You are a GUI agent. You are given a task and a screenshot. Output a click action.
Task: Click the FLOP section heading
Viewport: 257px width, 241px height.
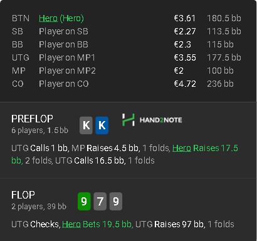coord(23,195)
